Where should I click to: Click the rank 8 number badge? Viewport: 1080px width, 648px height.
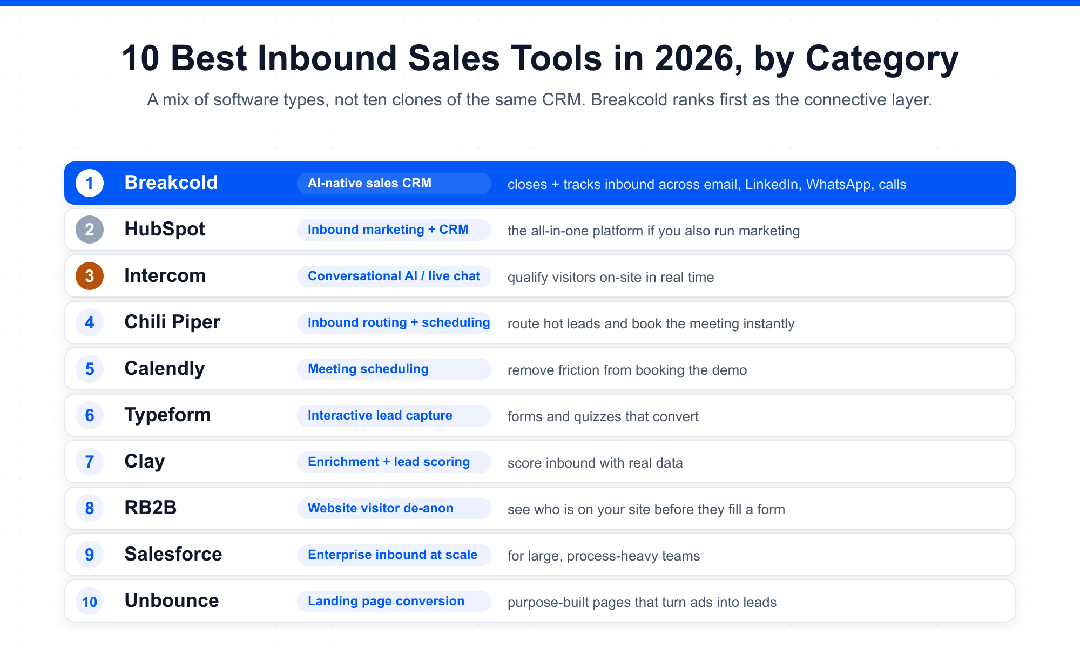pos(90,508)
